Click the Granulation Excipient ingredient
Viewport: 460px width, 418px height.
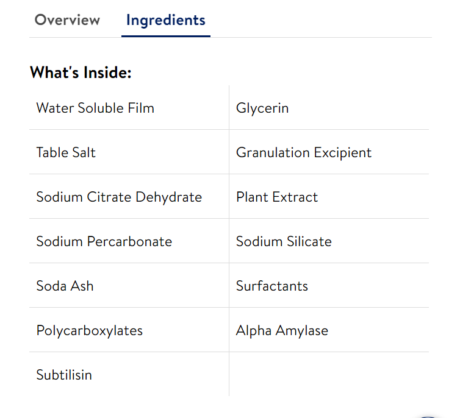coord(304,152)
